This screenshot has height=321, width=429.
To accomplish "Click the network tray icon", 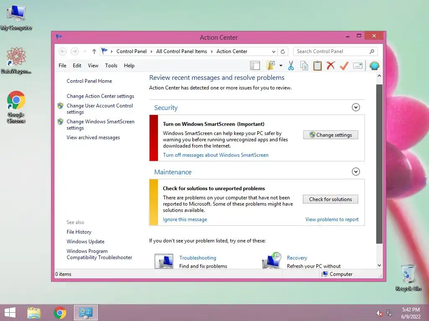I will pyautogui.click(x=390, y=313).
